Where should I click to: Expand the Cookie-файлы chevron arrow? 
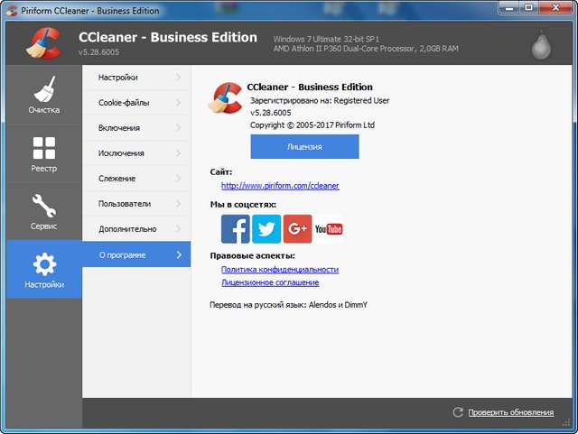coord(179,103)
